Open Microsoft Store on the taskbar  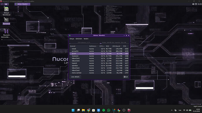tap(93, 110)
